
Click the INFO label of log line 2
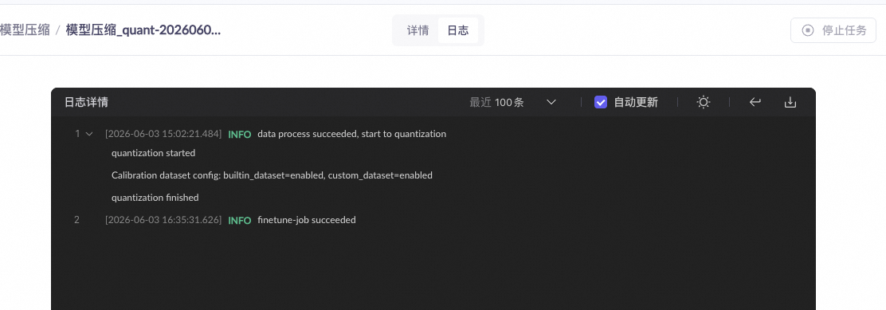point(240,220)
